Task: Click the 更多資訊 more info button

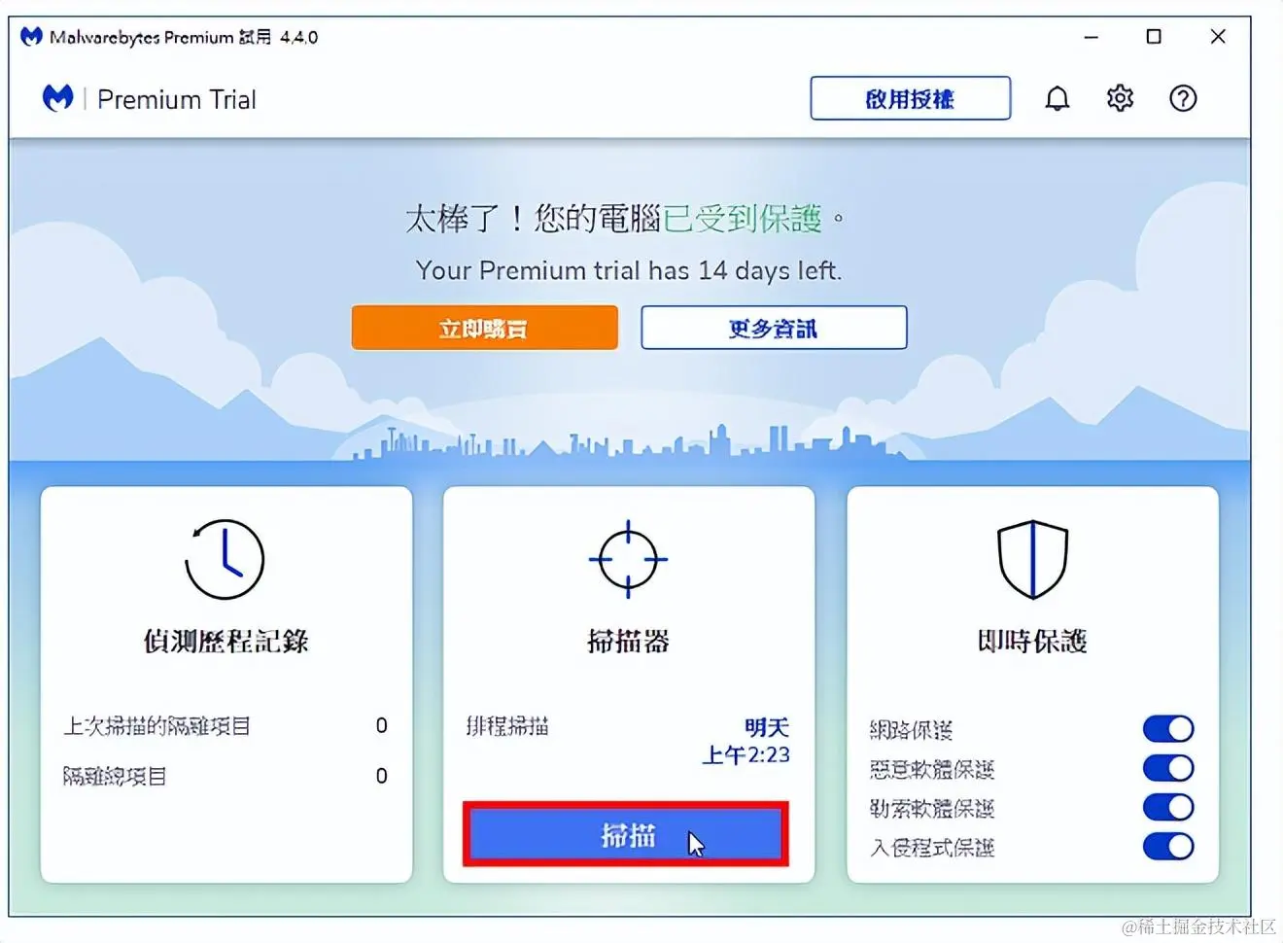Action: tap(774, 328)
